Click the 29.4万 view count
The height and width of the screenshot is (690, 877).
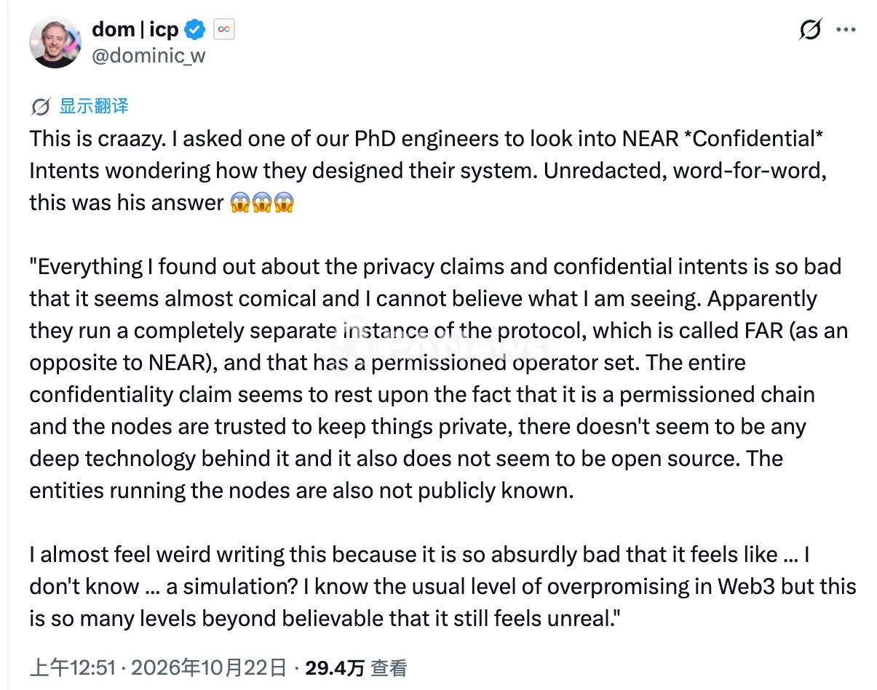[x=335, y=667]
